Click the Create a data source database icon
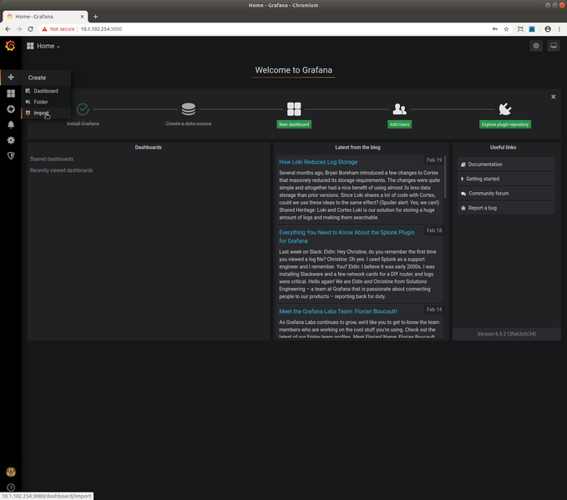Screen dimensions: 567x500 coord(189,109)
